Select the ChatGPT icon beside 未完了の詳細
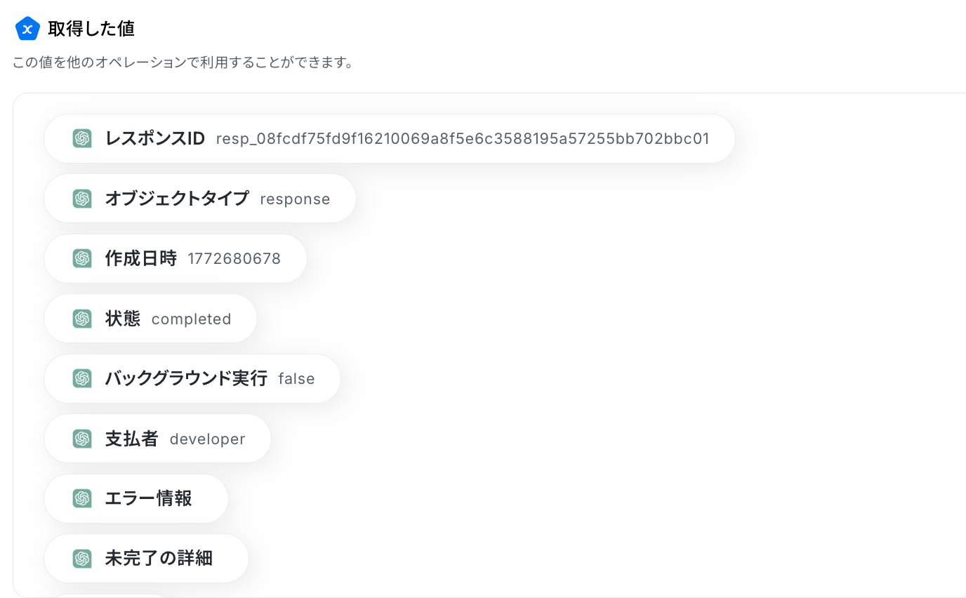 click(x=82, y=559)
